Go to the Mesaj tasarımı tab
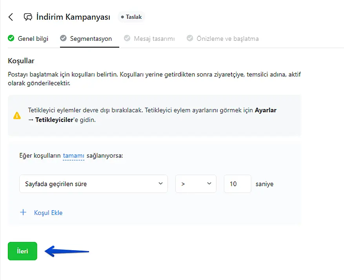This screenshot has width=344, height=280. 154,39
